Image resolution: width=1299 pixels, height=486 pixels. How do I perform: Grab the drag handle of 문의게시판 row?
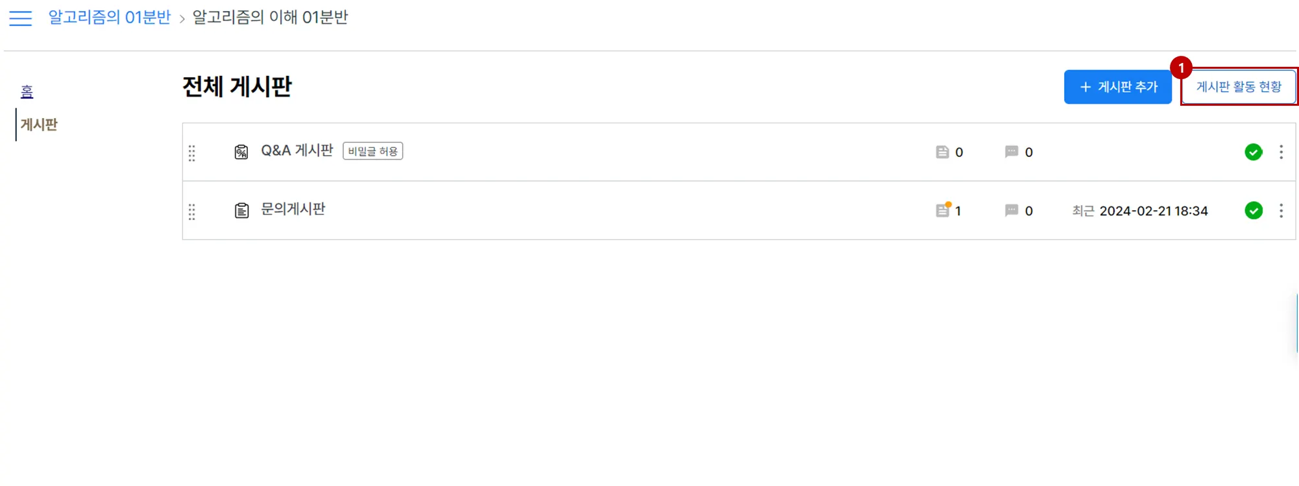(192, 212)
